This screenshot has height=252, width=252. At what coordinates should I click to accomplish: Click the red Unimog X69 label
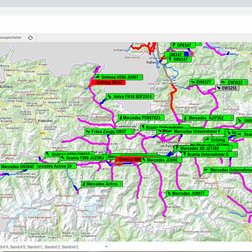pos(129,160)
